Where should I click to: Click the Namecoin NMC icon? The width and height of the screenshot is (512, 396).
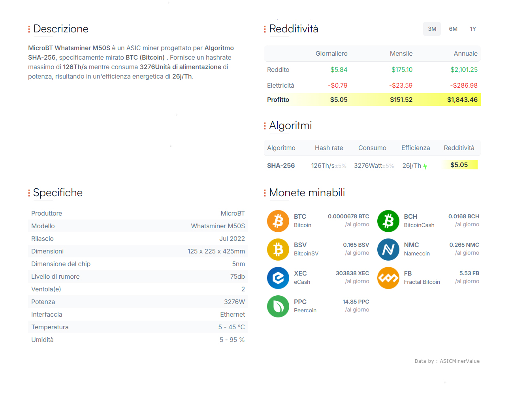(x=388, y=250)
